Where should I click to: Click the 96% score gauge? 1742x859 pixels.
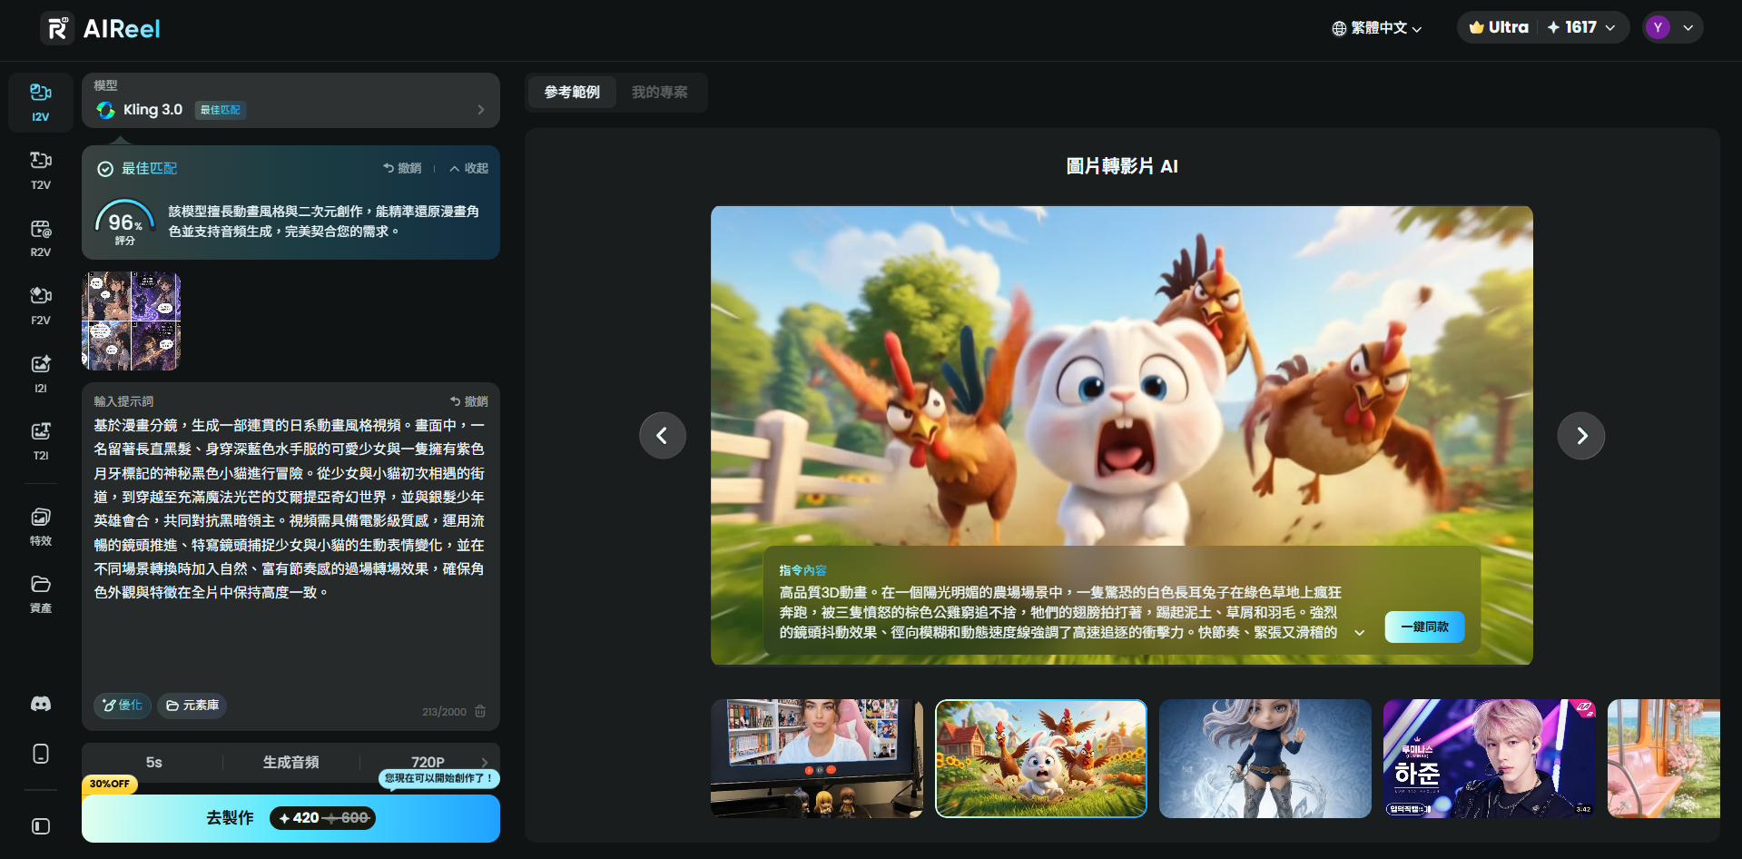[124, 223]
